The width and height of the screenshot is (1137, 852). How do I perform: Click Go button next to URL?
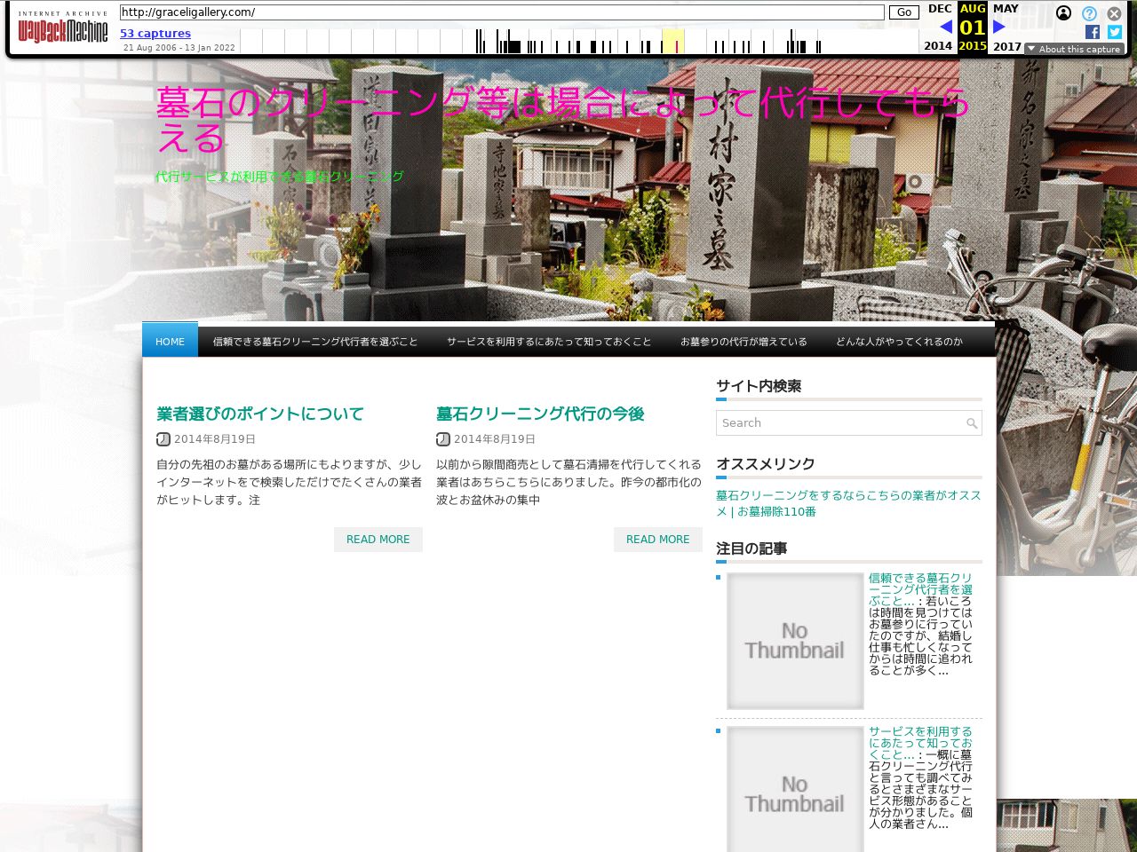click(904, 12)
